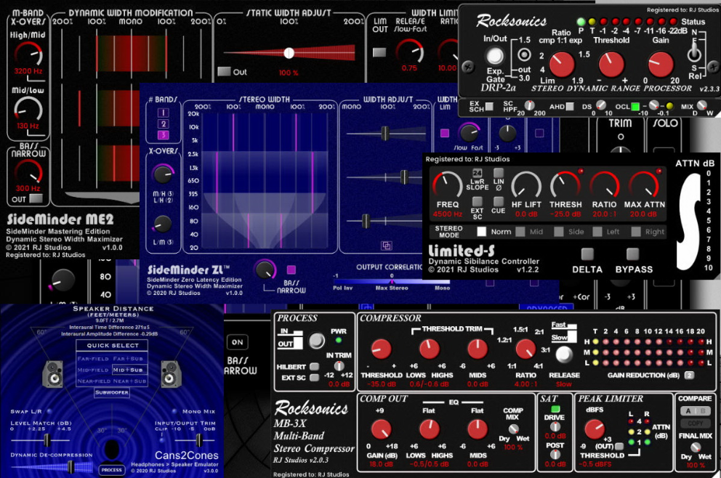721x478 pixels.
Task: Choose the Near+Sub preset in Quick Select
Action: click(x=129, y=381)
